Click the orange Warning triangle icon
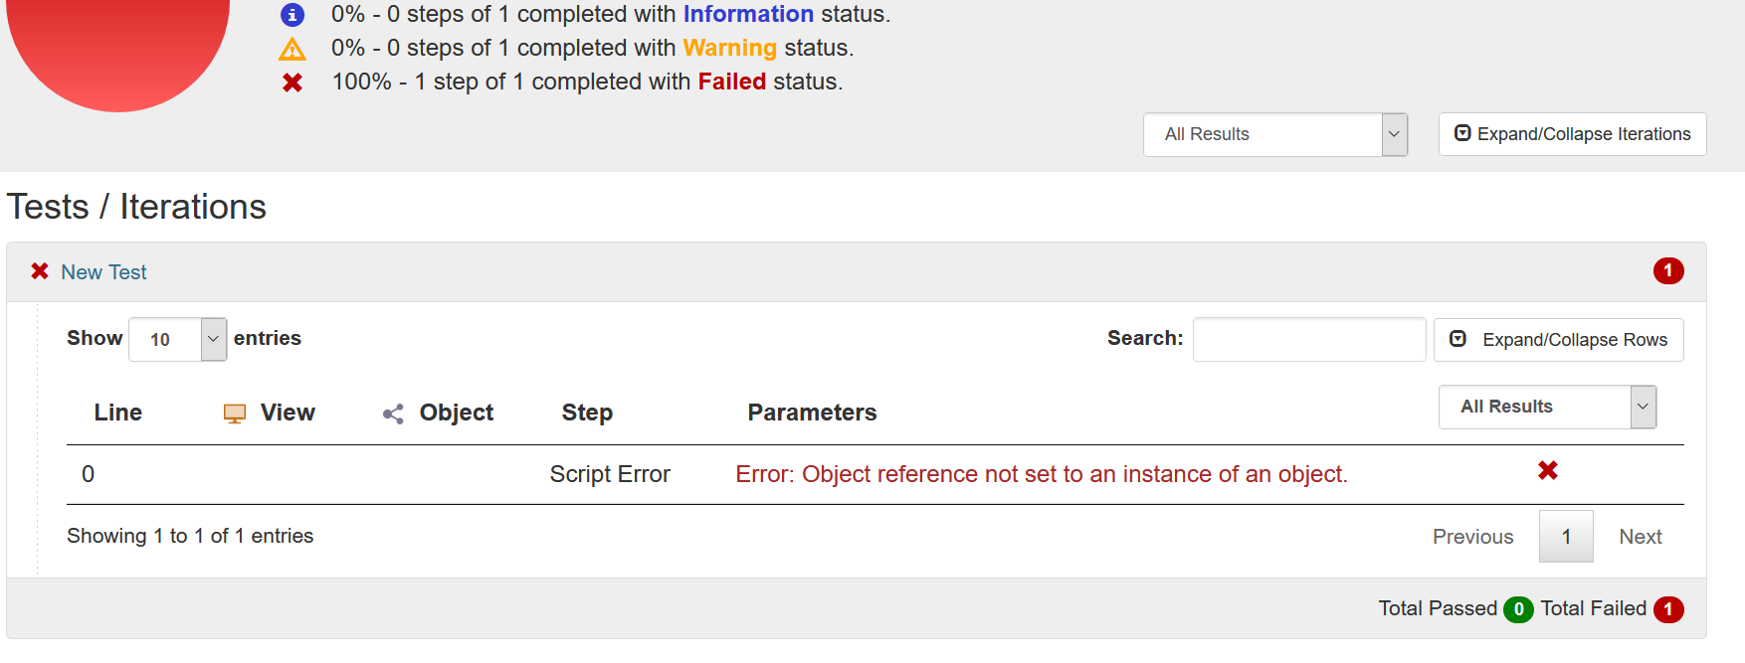Image resolution: width=1745 pixels, height=663 pixels. coord(292,49)
